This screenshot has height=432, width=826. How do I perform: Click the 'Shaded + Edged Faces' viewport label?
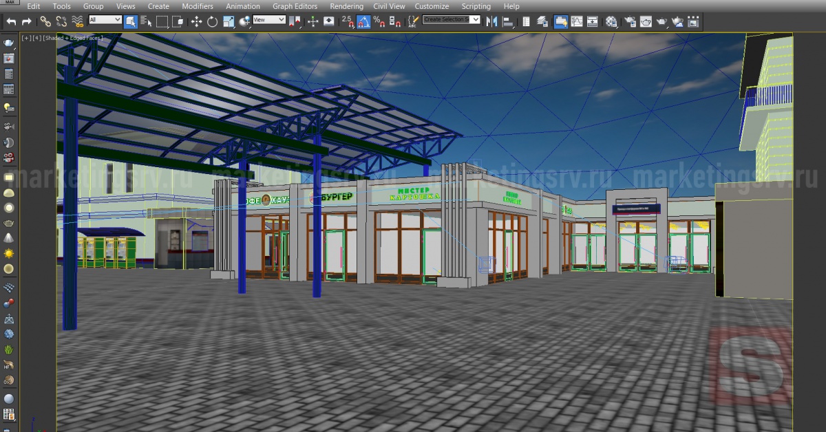73,38
